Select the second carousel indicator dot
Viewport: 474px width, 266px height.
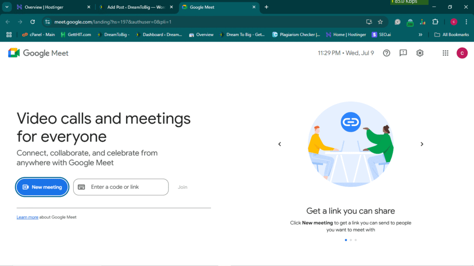click(x=351, y=240)
